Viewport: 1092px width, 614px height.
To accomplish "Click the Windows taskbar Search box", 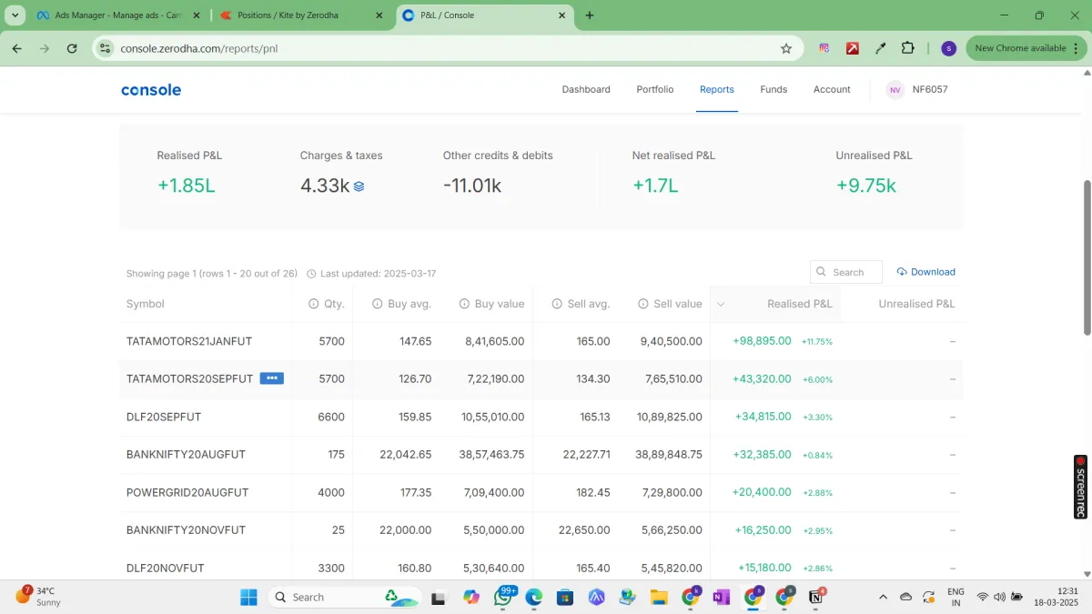I will pos(343,597).
